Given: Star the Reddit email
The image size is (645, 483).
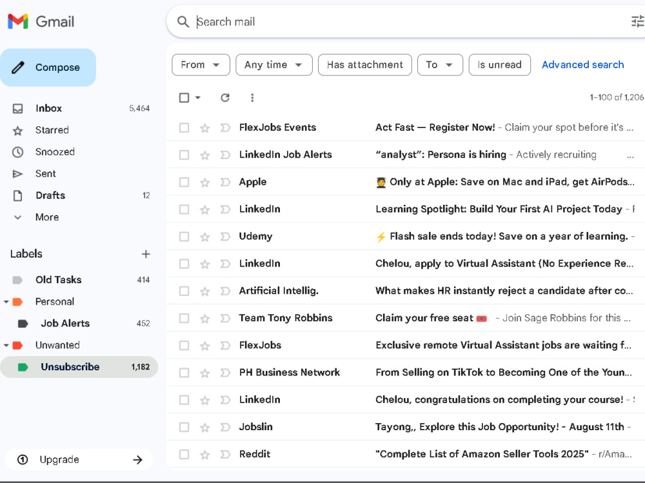Looking at the screenshot, I should tap(205, 455).
